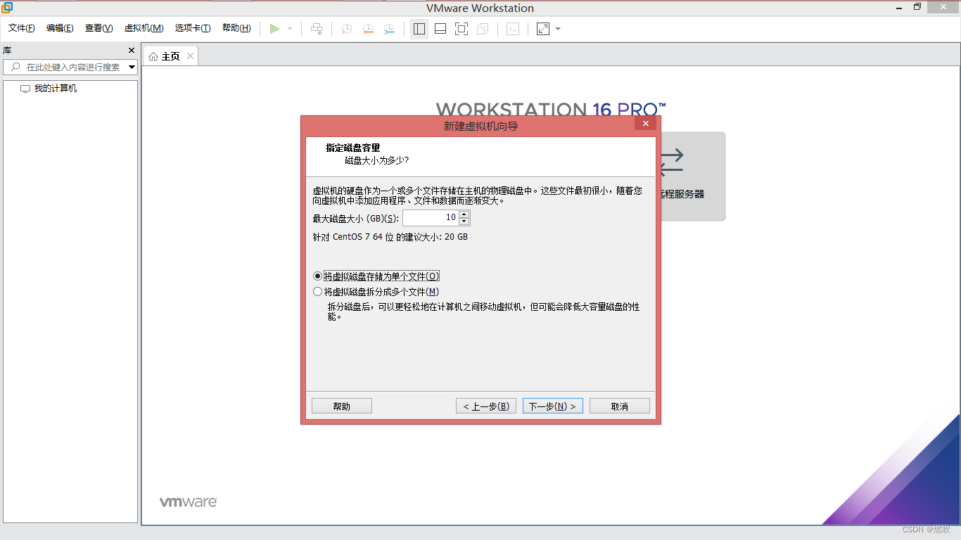Click the stretch guest display icon

[x=543, y=29]
